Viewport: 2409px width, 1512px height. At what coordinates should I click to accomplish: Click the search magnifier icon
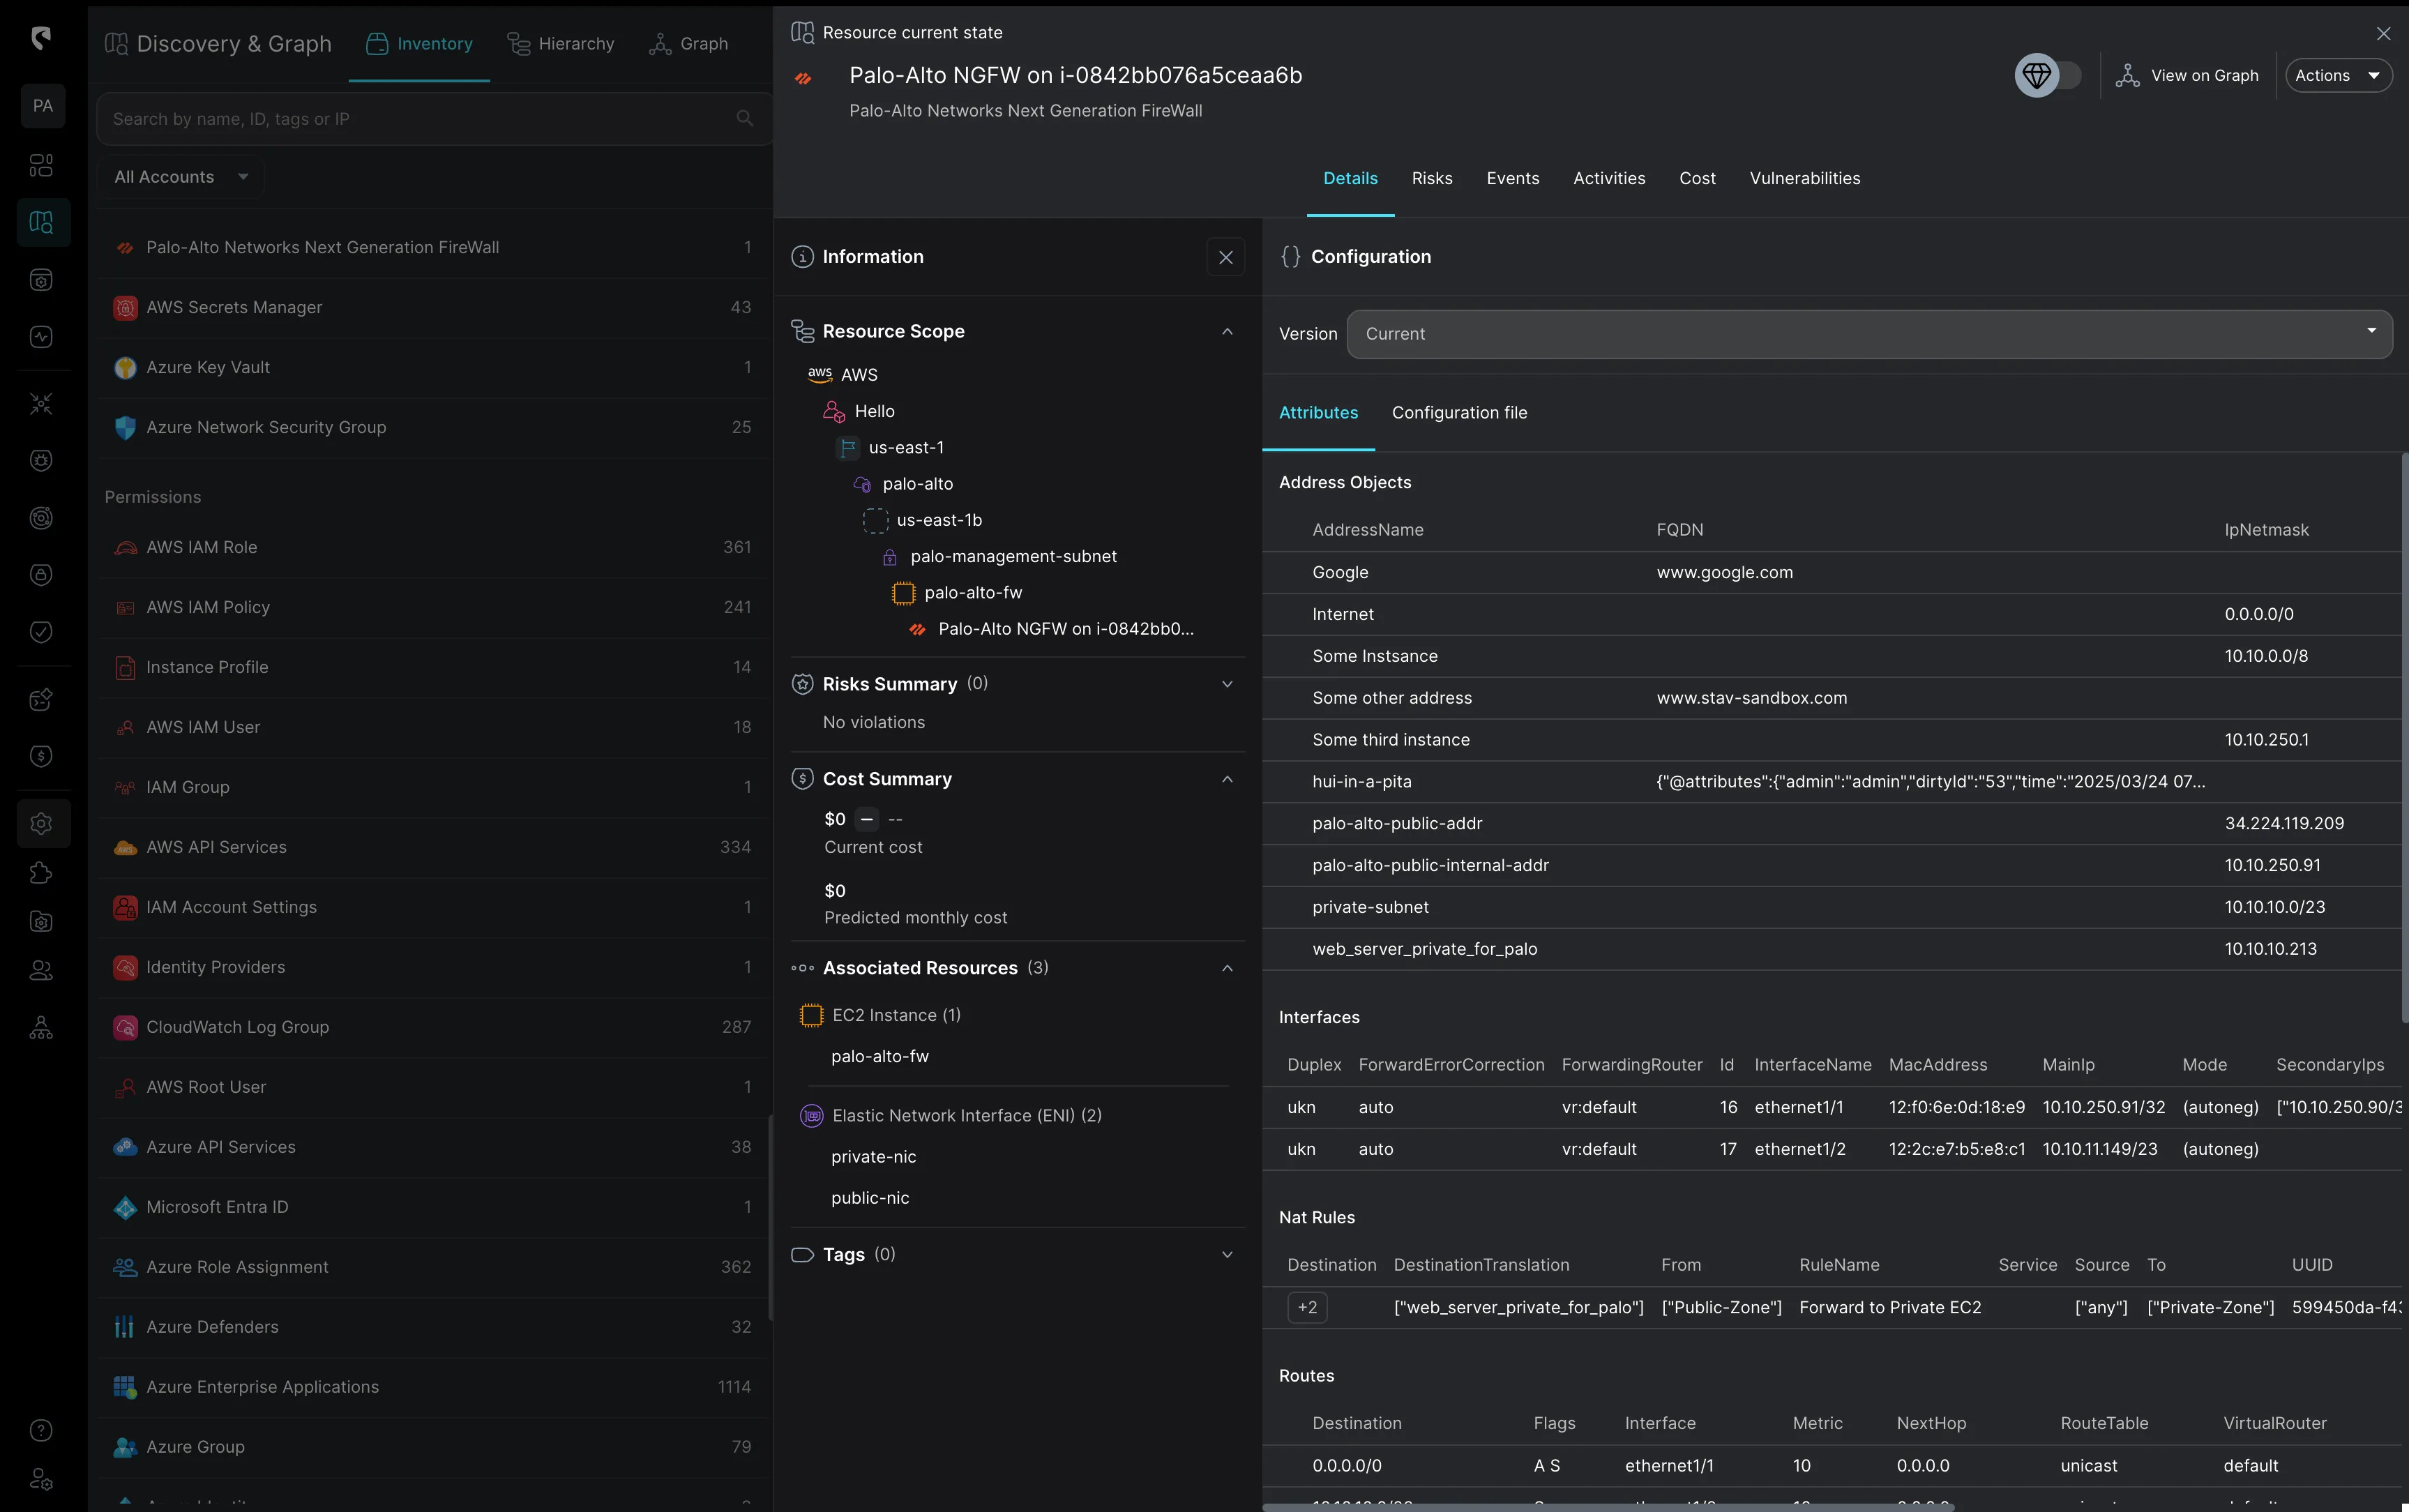744,118
